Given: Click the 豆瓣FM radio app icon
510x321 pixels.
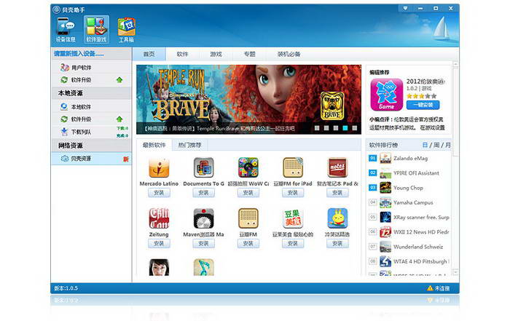Looking at the screenshot, I should click(248, 218).
